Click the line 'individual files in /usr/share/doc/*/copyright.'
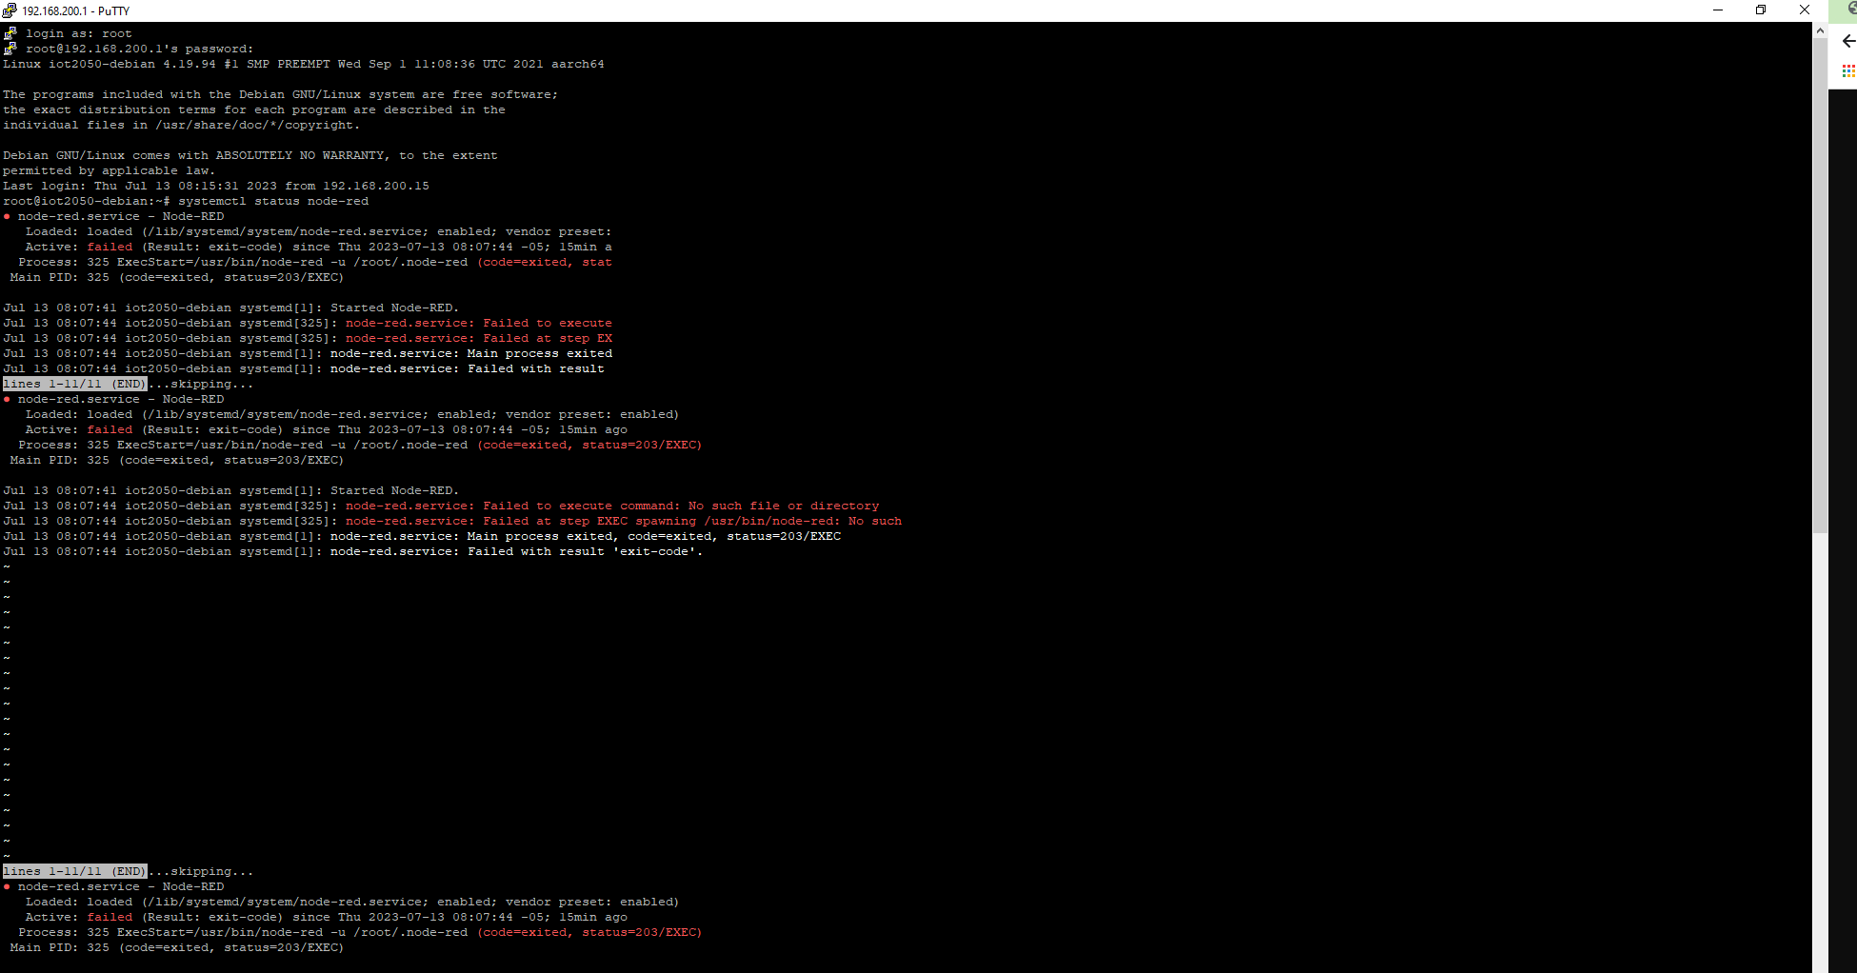 point(182,125)
